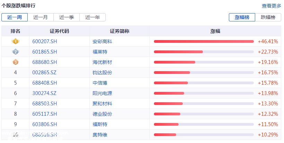This screenshot has width=284, height=143.
Task: Click rank number 5 cell
Action: pos(15,83)
